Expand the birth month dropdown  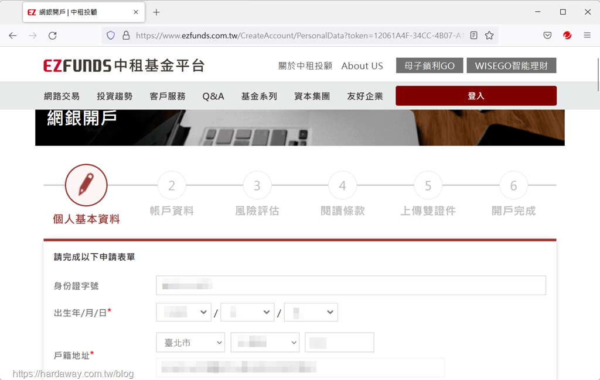248,312
